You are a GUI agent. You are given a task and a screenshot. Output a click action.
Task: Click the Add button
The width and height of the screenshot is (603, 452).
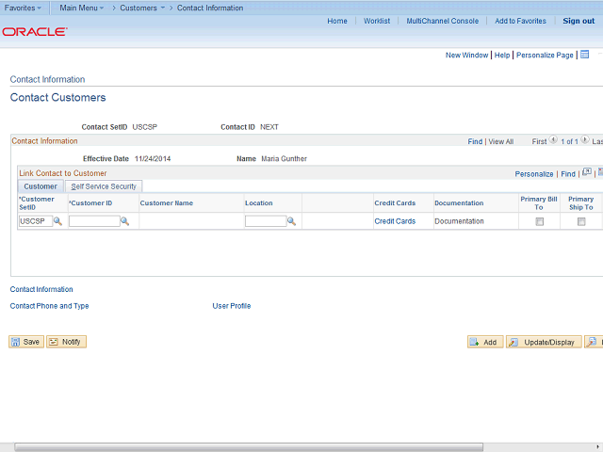pyautogui.click(x=485, y=342)
